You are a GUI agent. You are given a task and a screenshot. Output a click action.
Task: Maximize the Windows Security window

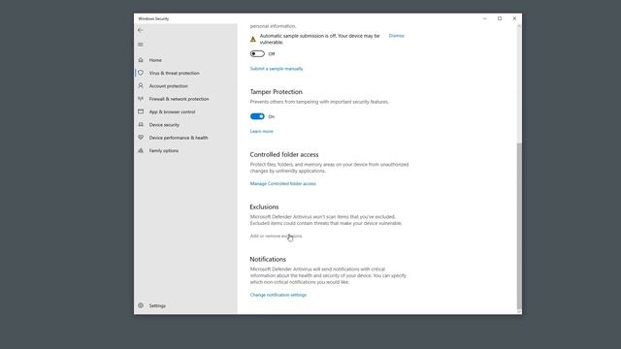pos(500,18)
